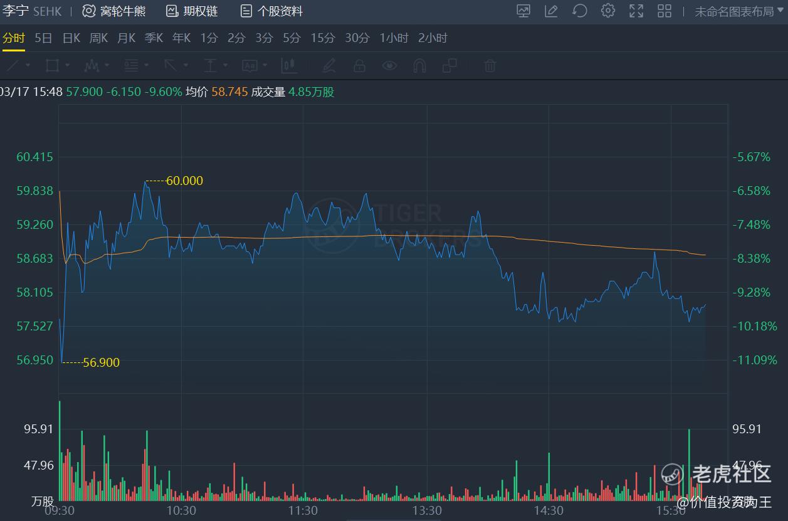Expand the text tool dropdown arrow
Image resolution: width=788 pixels, height=521 pixels.
(x=265, y=65)
